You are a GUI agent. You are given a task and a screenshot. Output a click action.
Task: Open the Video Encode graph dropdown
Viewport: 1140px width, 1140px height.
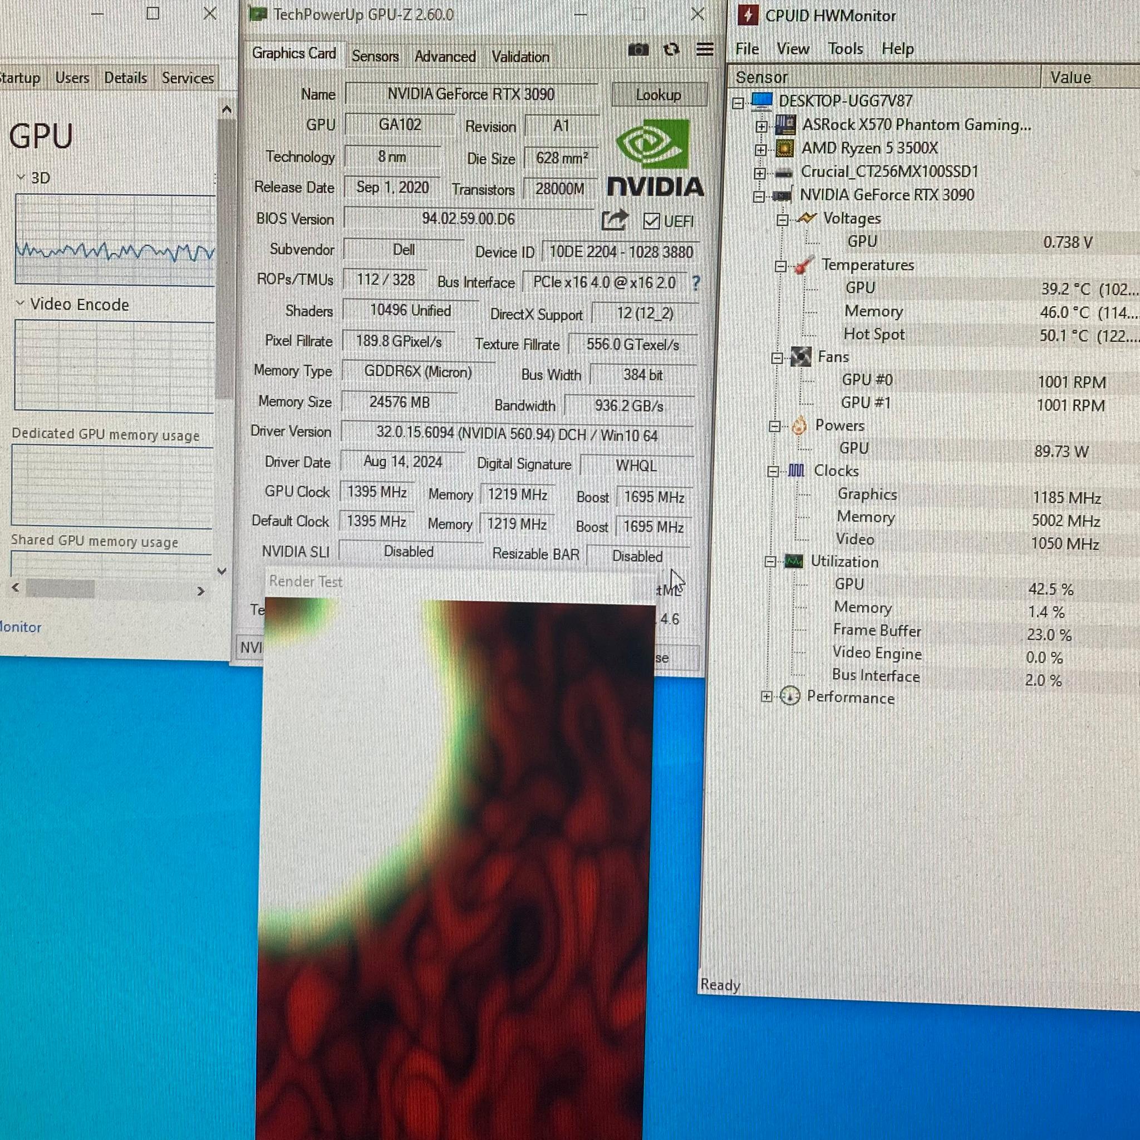tap(20, 303)
